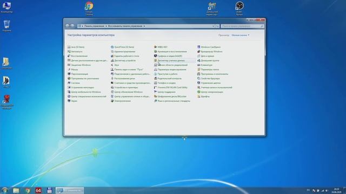This screenshot has height=194, width=346.
Task: Open Центр мобильности Windows link
Action: [86, 92]
